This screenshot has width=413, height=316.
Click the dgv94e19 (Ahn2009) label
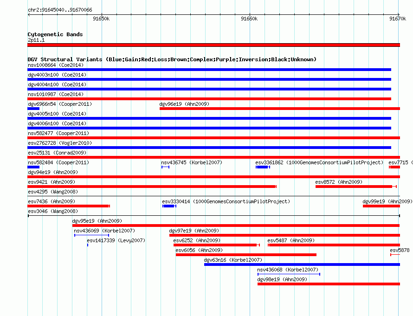pos(53,172)
